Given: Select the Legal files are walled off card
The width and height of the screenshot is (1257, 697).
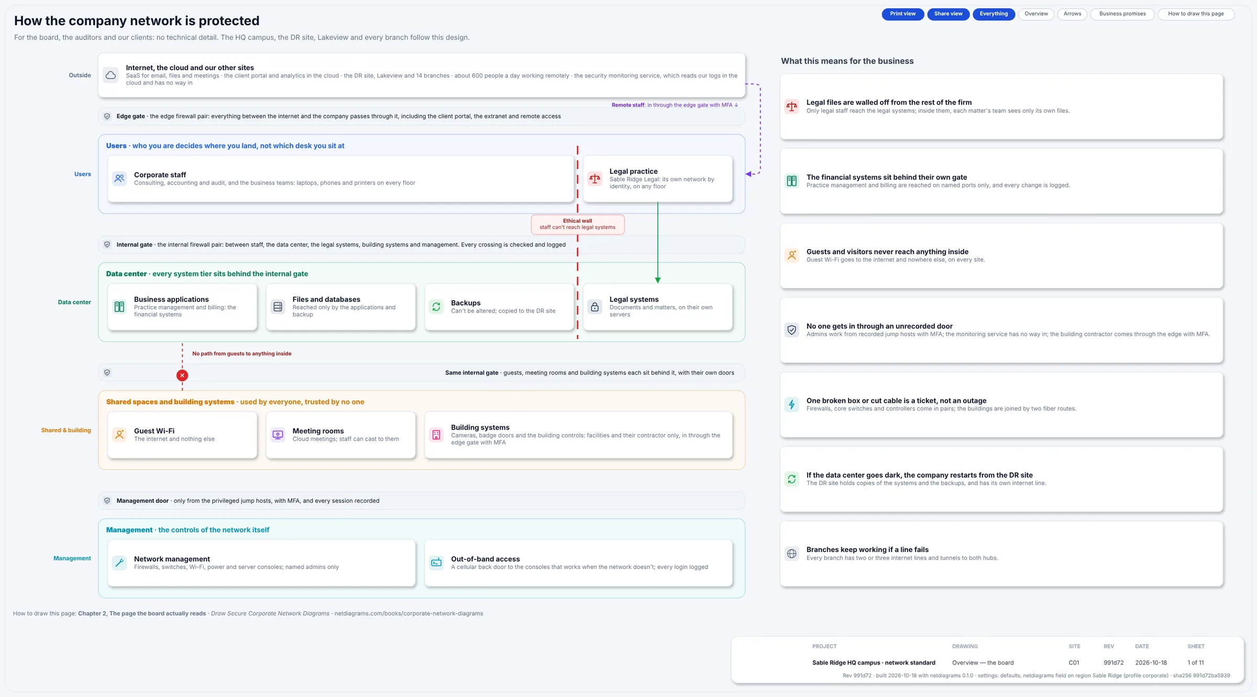Looking at the screenshot, I should coord(1001,107).
